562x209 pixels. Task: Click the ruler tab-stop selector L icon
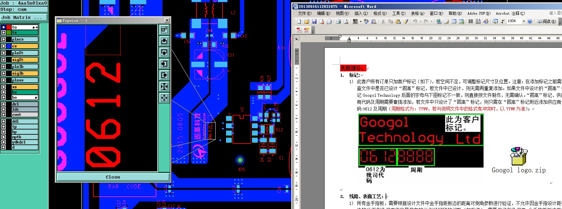point(297,38)
